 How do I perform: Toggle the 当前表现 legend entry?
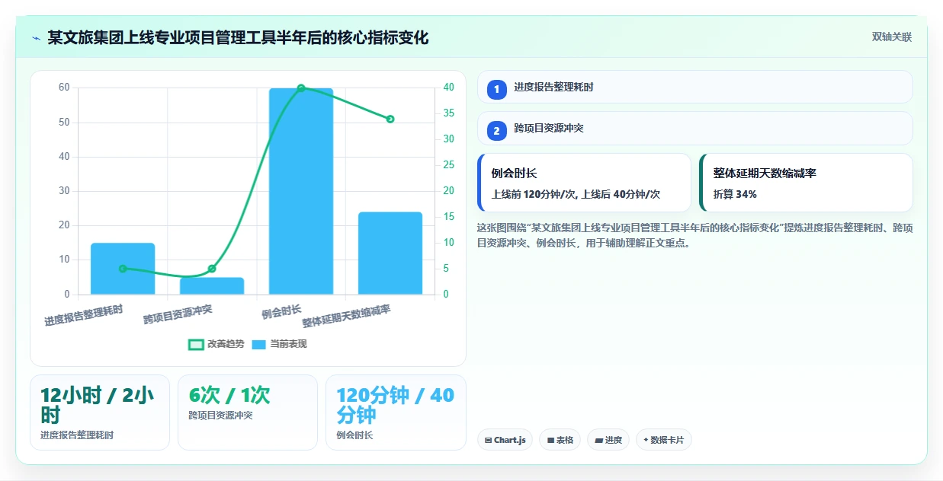[x=280, y=344]
